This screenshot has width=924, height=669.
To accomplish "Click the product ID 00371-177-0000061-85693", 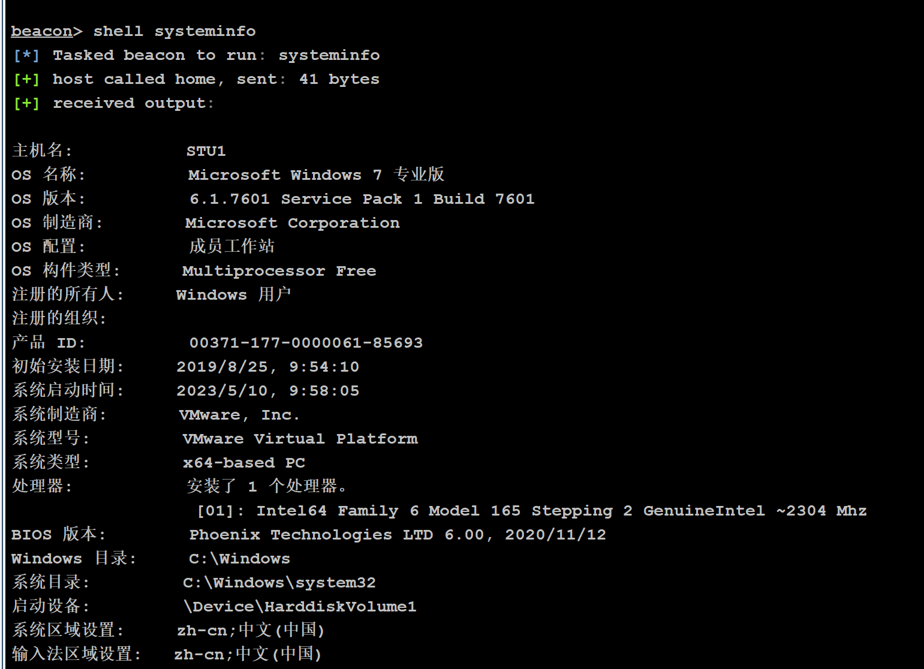I will pyautogui.click(x=306, y=343).
